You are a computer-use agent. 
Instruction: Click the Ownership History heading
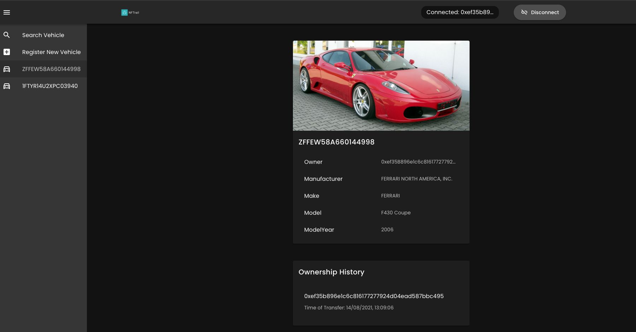(x=331, y=272)
